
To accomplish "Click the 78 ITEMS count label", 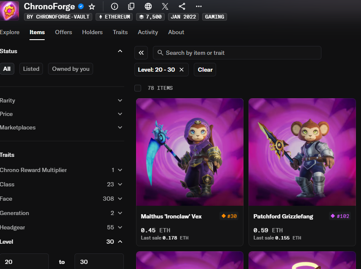I will click(160, 88).
